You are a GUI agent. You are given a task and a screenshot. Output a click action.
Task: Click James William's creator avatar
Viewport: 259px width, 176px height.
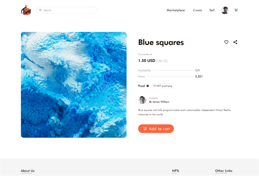pos(142,100)
